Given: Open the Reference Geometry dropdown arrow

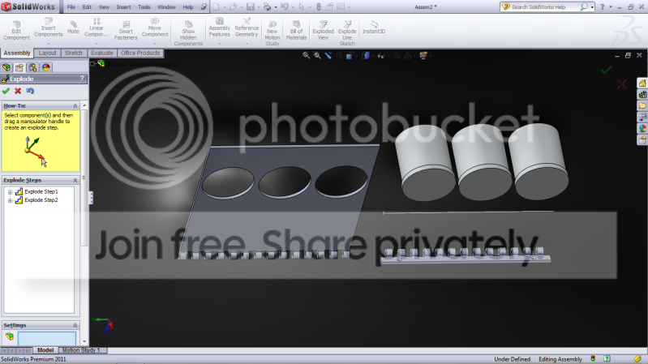Looking at the screenshot, I should [247, 44].
